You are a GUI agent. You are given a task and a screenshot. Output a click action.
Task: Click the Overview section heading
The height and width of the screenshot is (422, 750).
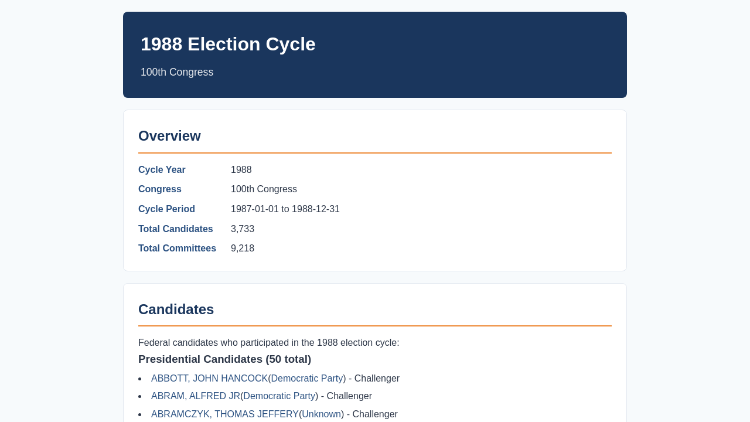click(169, 136)
